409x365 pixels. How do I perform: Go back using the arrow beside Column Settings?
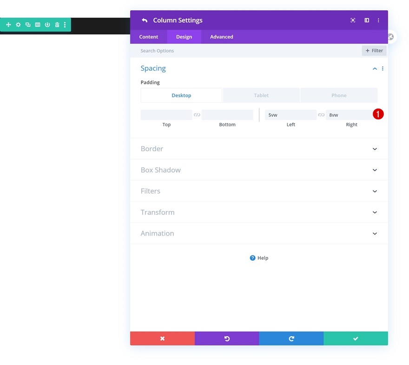(145, 20)
